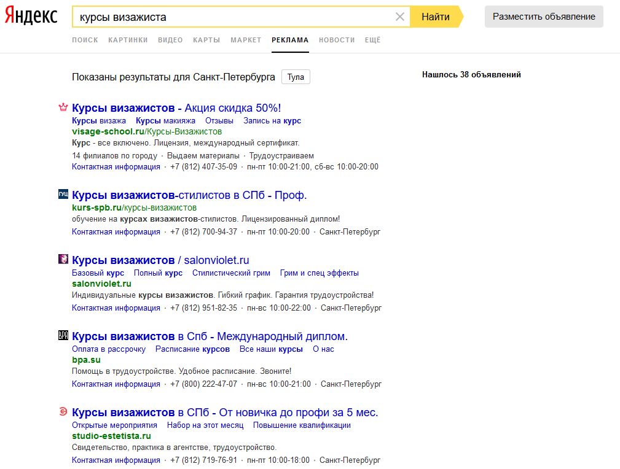The image size is (620, 469).
Task: Open the Карты tab
Action: (206, 40)
